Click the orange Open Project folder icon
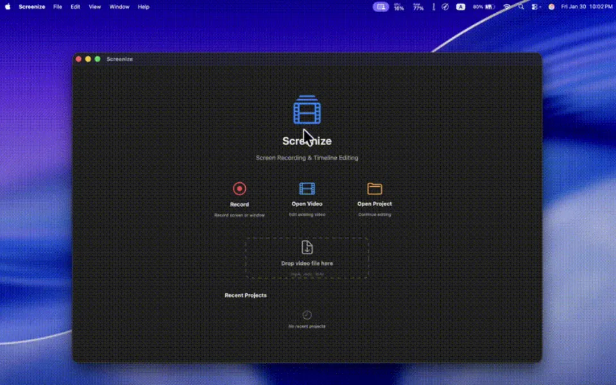 pos(374,189)
